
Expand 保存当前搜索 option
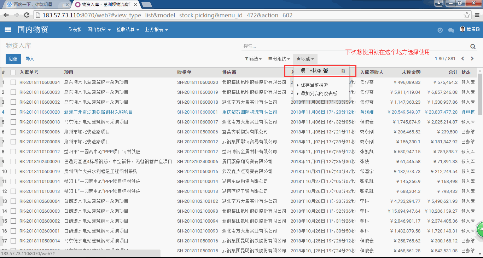(314, 85)
